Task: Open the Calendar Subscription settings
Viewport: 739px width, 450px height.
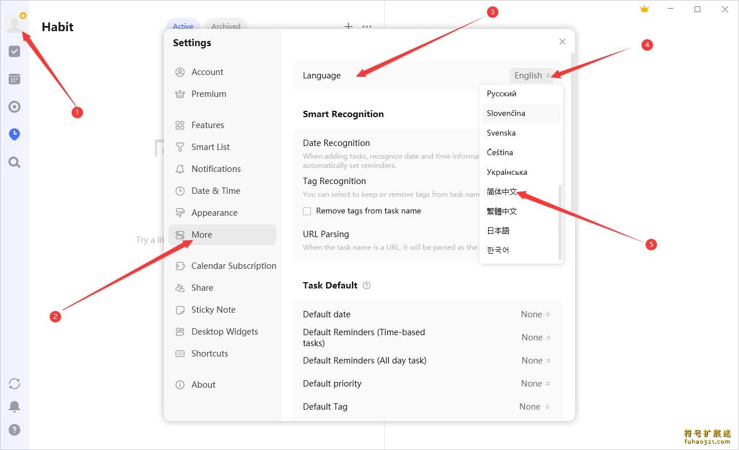Action: pos(233,266)
